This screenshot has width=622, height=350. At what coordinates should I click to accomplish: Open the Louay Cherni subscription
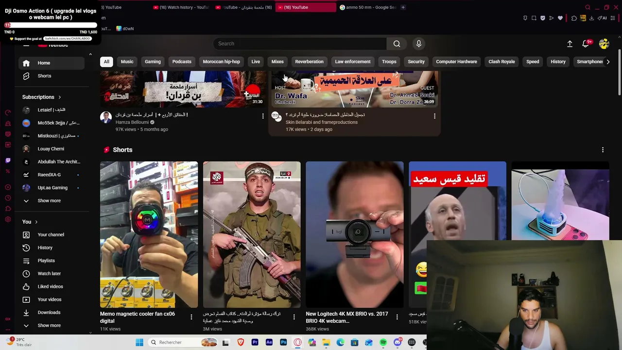(x=51, y=149)
